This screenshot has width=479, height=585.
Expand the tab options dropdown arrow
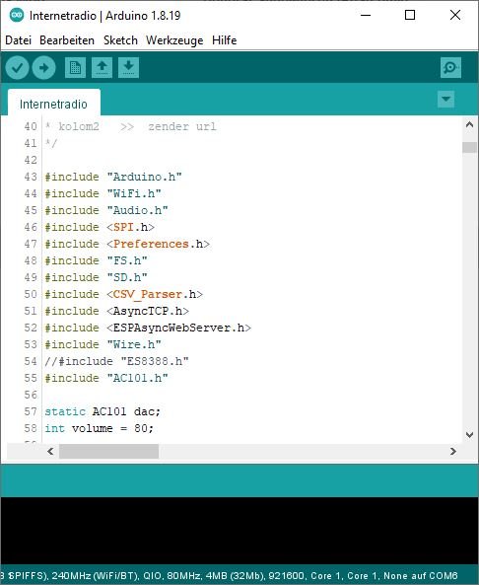point(445,100)
